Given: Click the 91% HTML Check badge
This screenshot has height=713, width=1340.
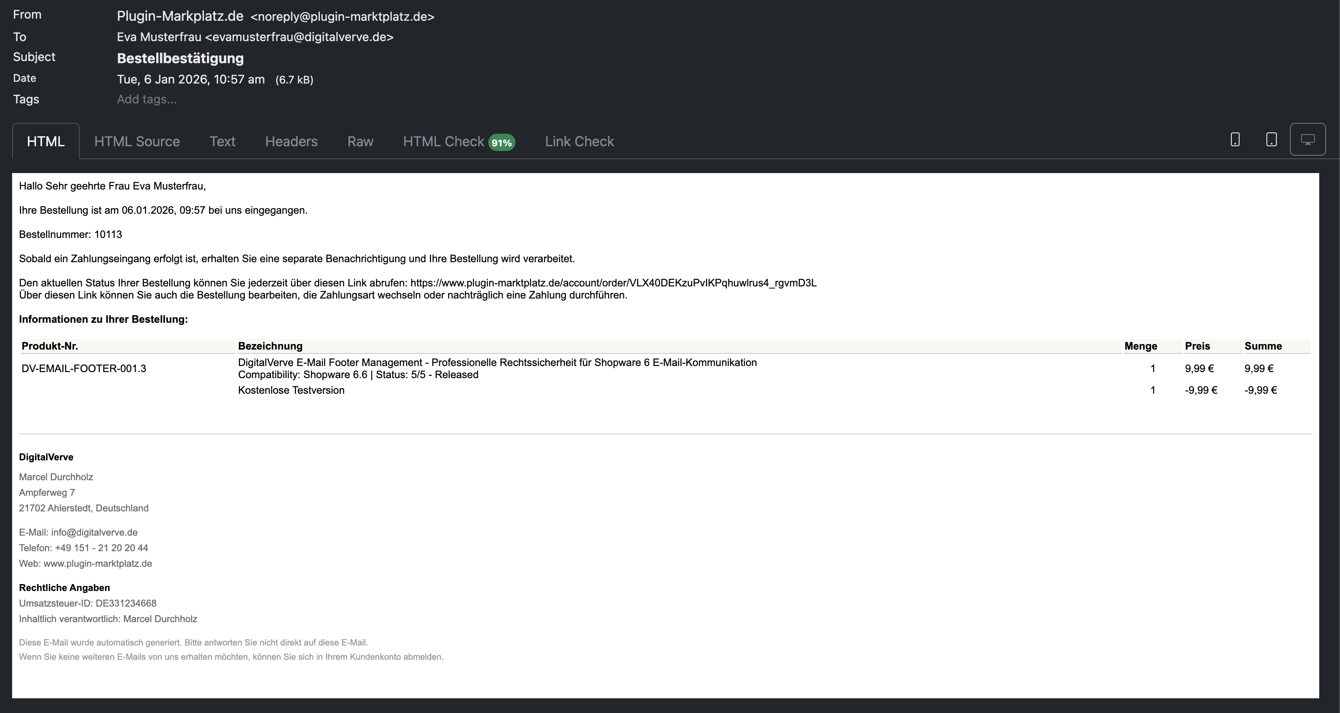Looking at the screenshot, I should point(502,142).
